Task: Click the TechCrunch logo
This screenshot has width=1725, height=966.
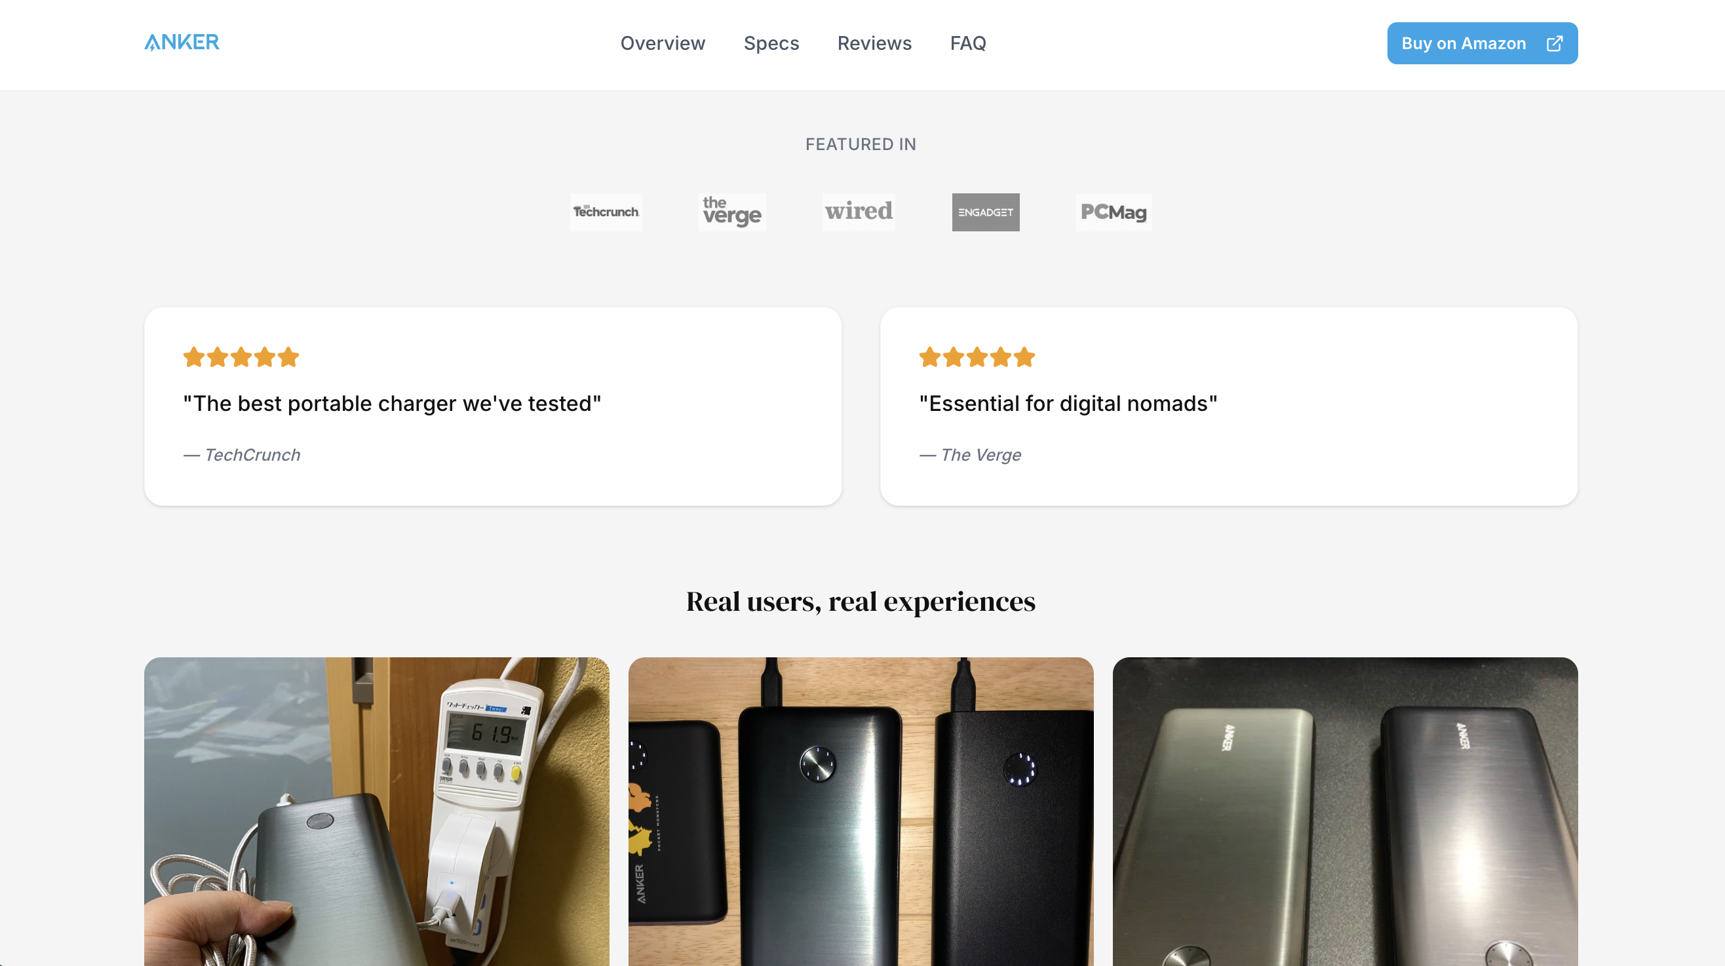Action: 606,212
